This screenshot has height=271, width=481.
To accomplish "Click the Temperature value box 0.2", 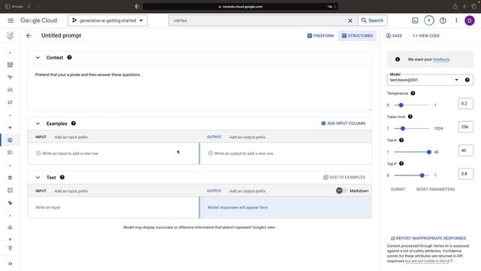I will click(x=466, y=104).
